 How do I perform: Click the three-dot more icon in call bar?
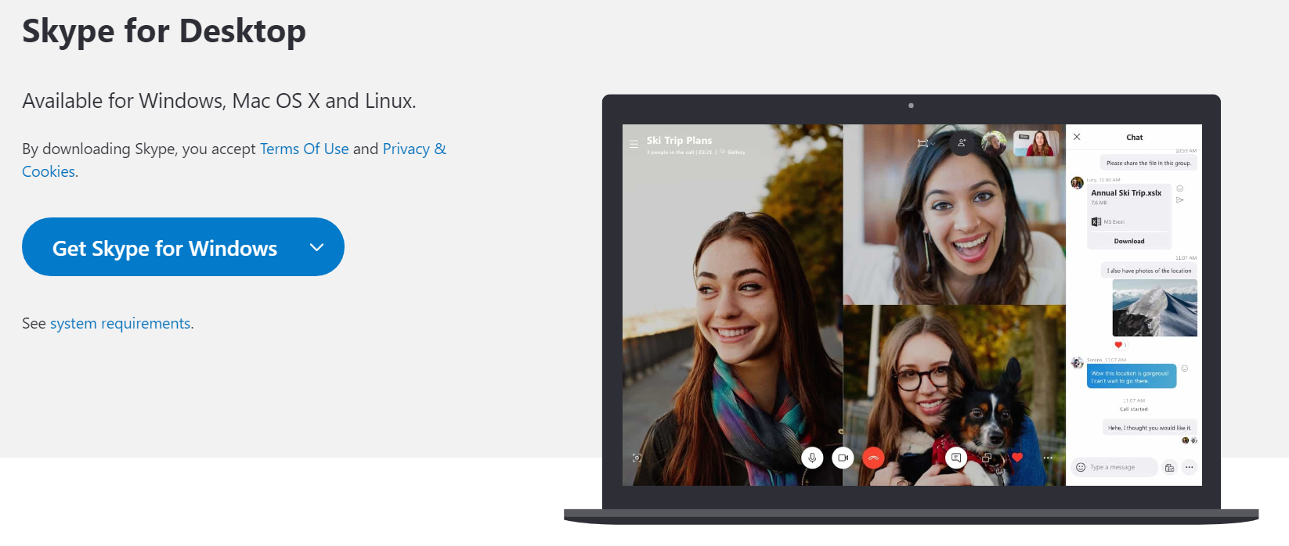coord(1048,458)
